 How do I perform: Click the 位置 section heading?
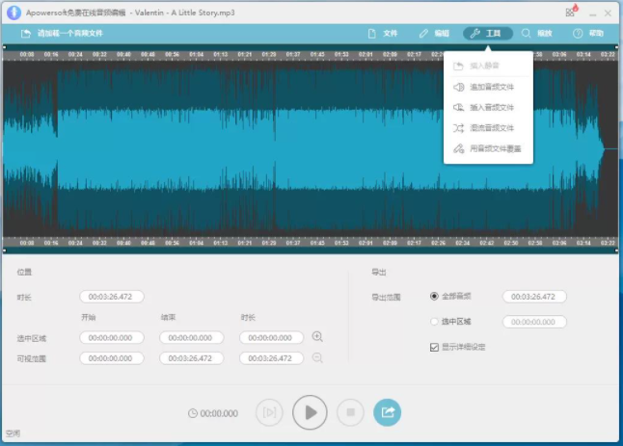coord(24,272)
